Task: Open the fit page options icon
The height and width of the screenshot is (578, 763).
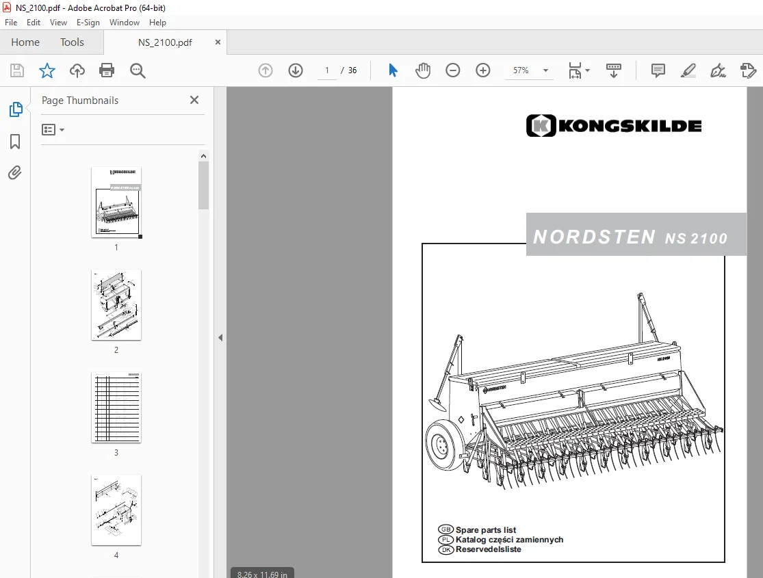Action: (x=578, y=70)
